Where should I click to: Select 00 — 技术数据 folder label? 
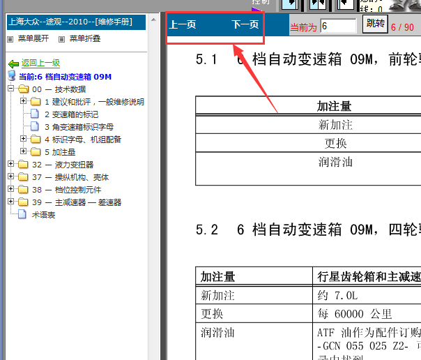point(59,89)
